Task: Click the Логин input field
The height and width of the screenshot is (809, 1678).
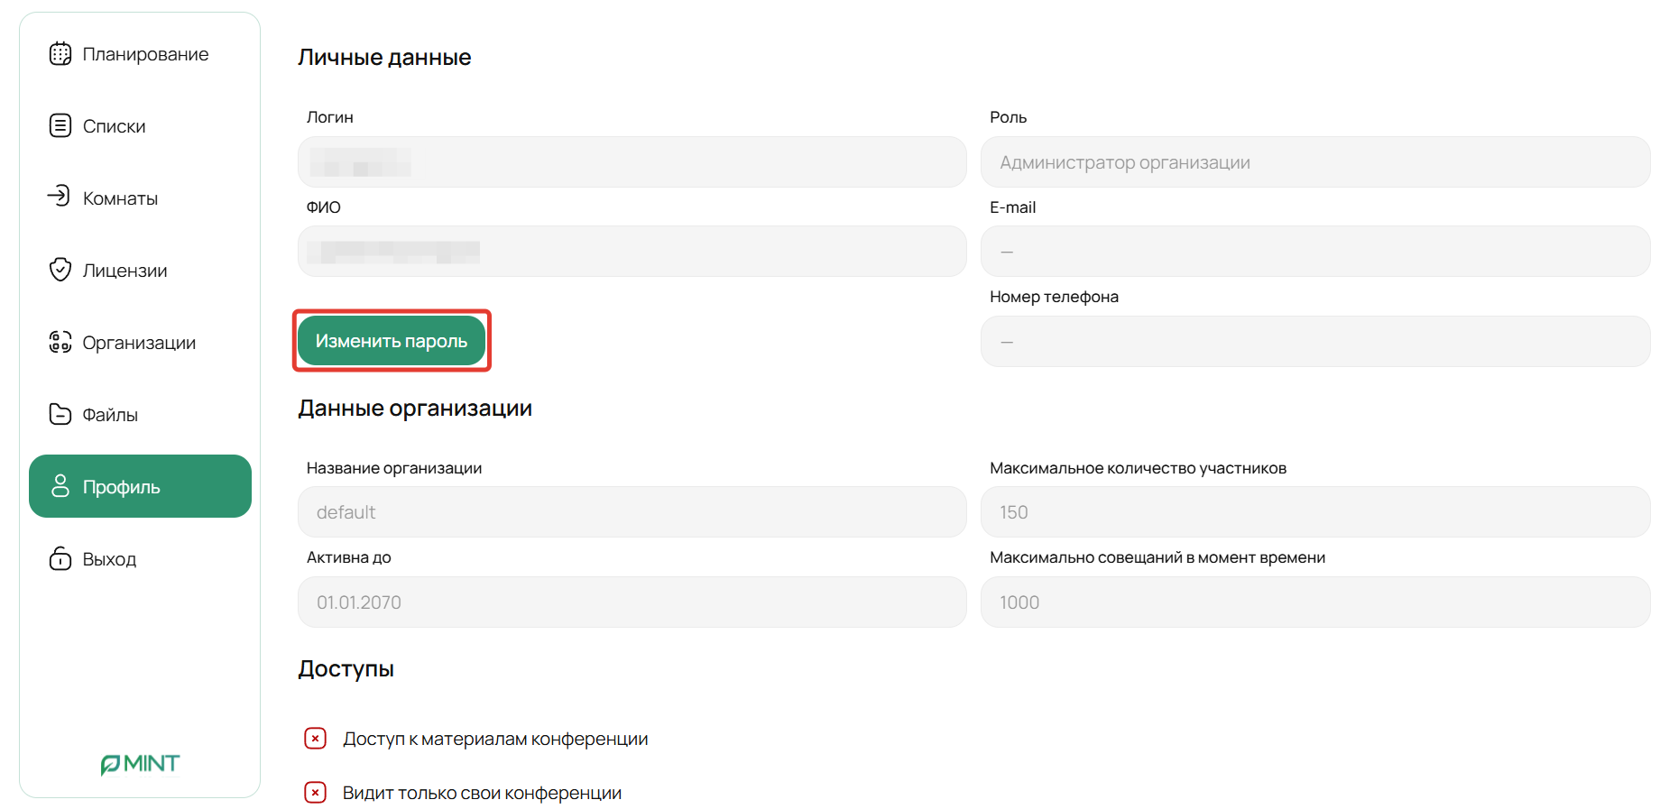Action: 632,162
